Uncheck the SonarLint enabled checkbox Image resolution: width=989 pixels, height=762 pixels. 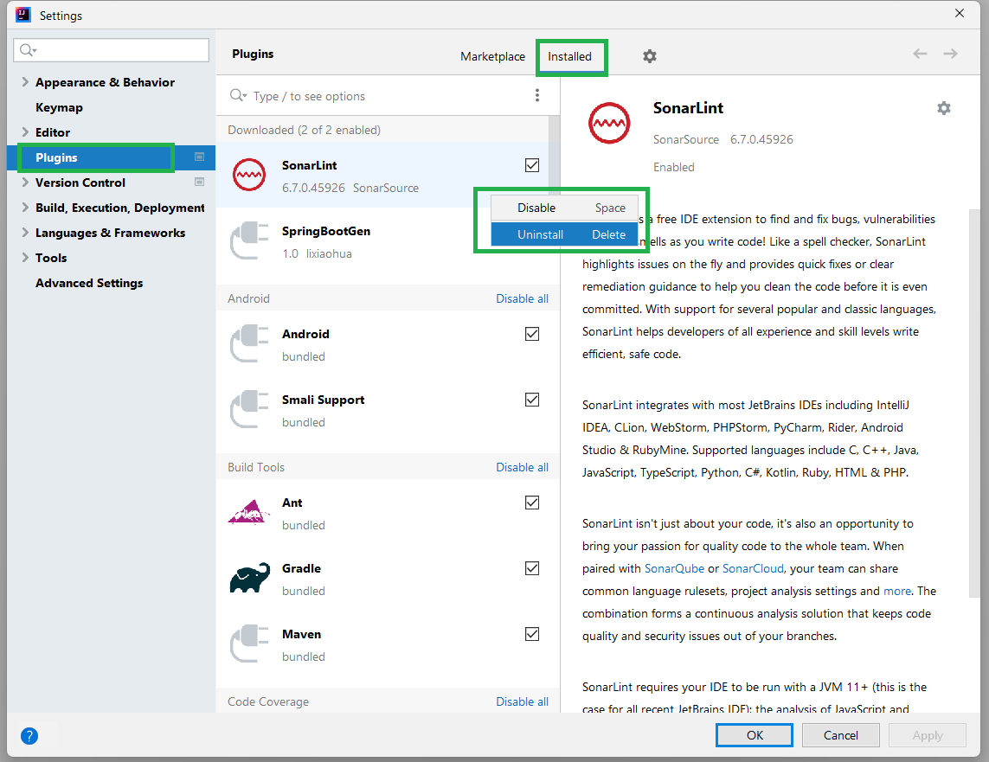(x=532, y=165)
